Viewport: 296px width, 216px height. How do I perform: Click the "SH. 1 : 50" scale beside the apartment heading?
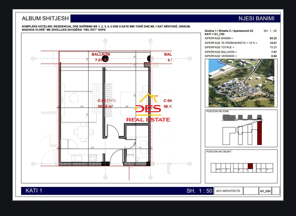click(x=270, y=31)
